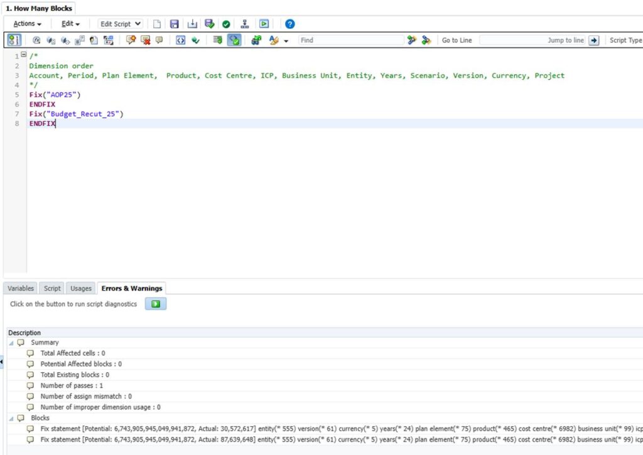Click the Help question mark icon
This screenshot has height=455, width=643.
pos(289,24)
